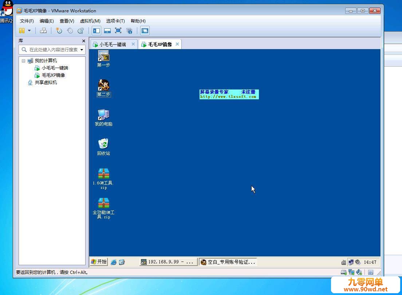Open the 文件(F) menu
The image size is (402, 295).
[x=27, y=21]
